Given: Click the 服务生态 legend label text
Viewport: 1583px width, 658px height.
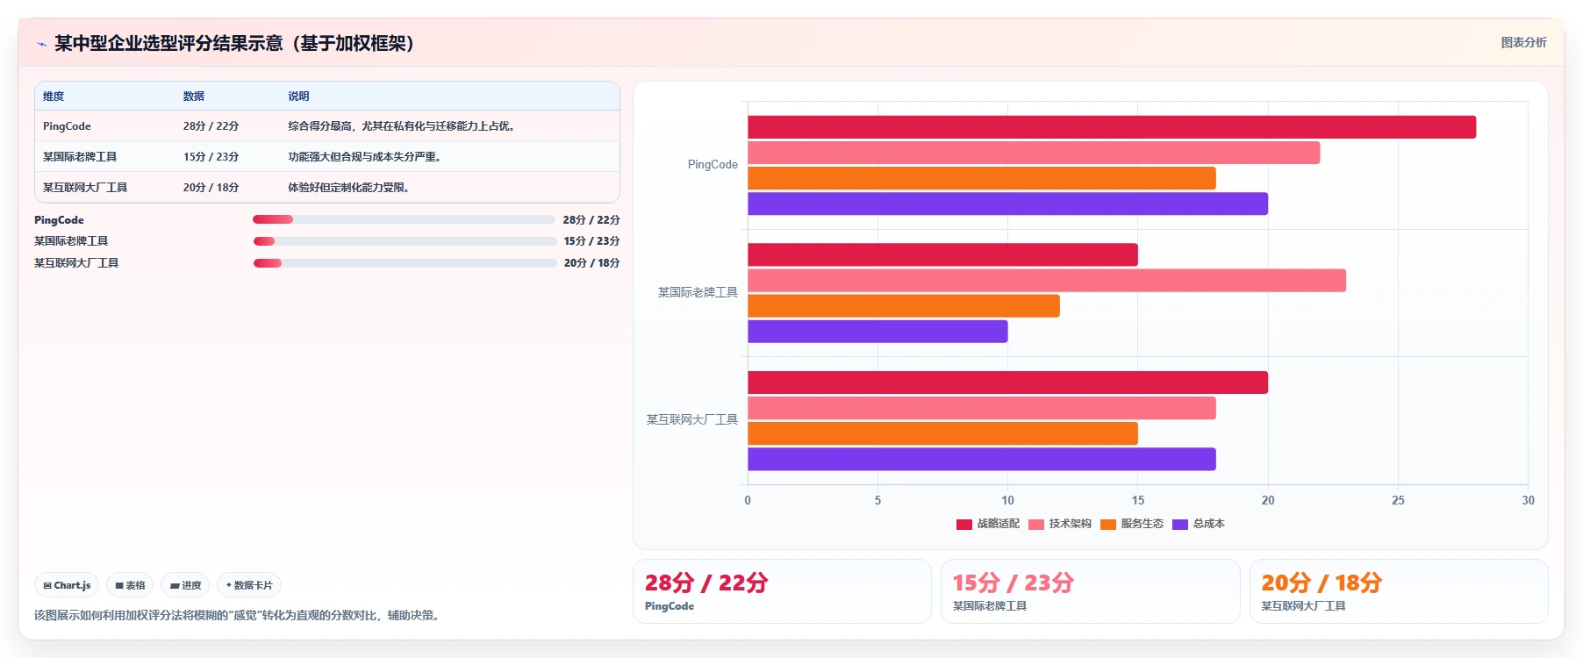Looking at the screenshot, I should [1142, 525].
